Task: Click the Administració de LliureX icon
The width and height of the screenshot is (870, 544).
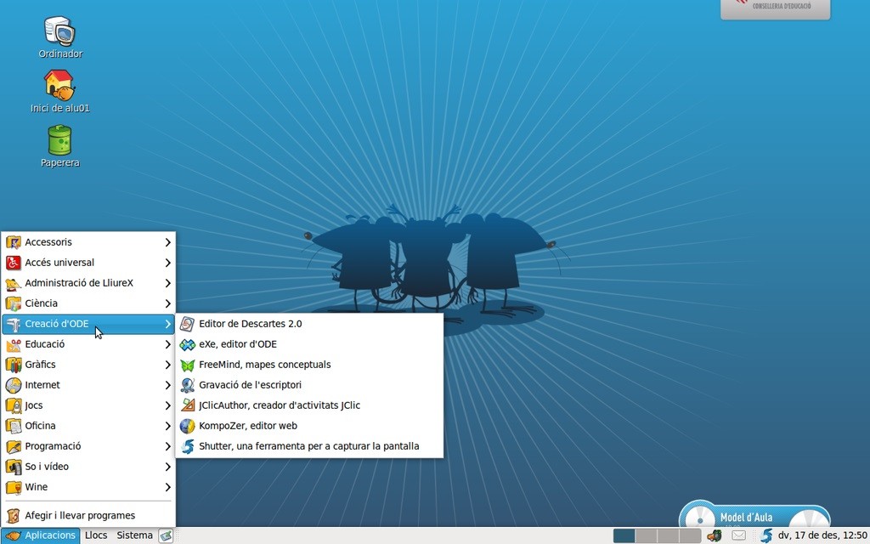Action: (x=14, y=283)
